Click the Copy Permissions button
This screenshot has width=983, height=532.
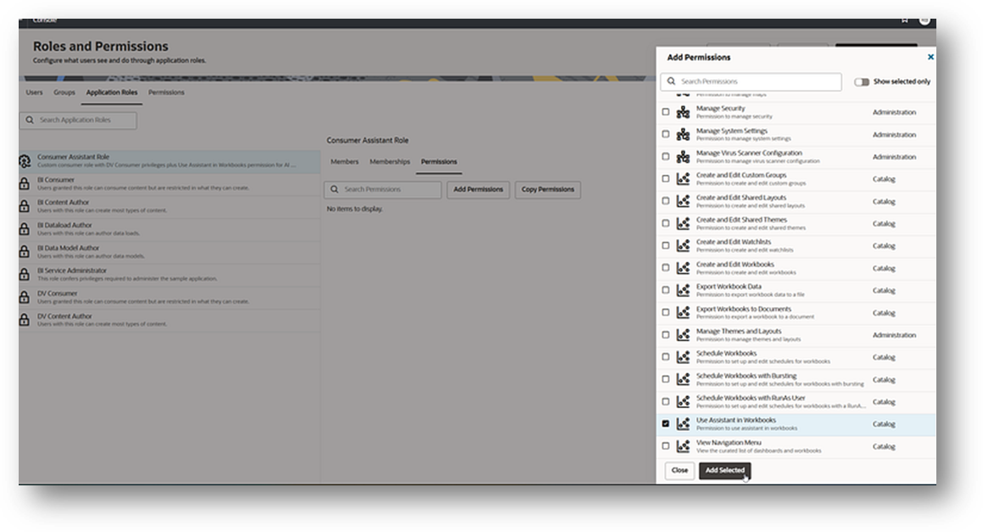click(547, 189)
